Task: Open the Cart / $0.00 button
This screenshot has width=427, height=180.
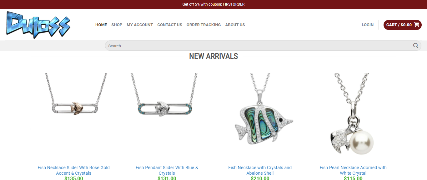Action: [403, 25]
